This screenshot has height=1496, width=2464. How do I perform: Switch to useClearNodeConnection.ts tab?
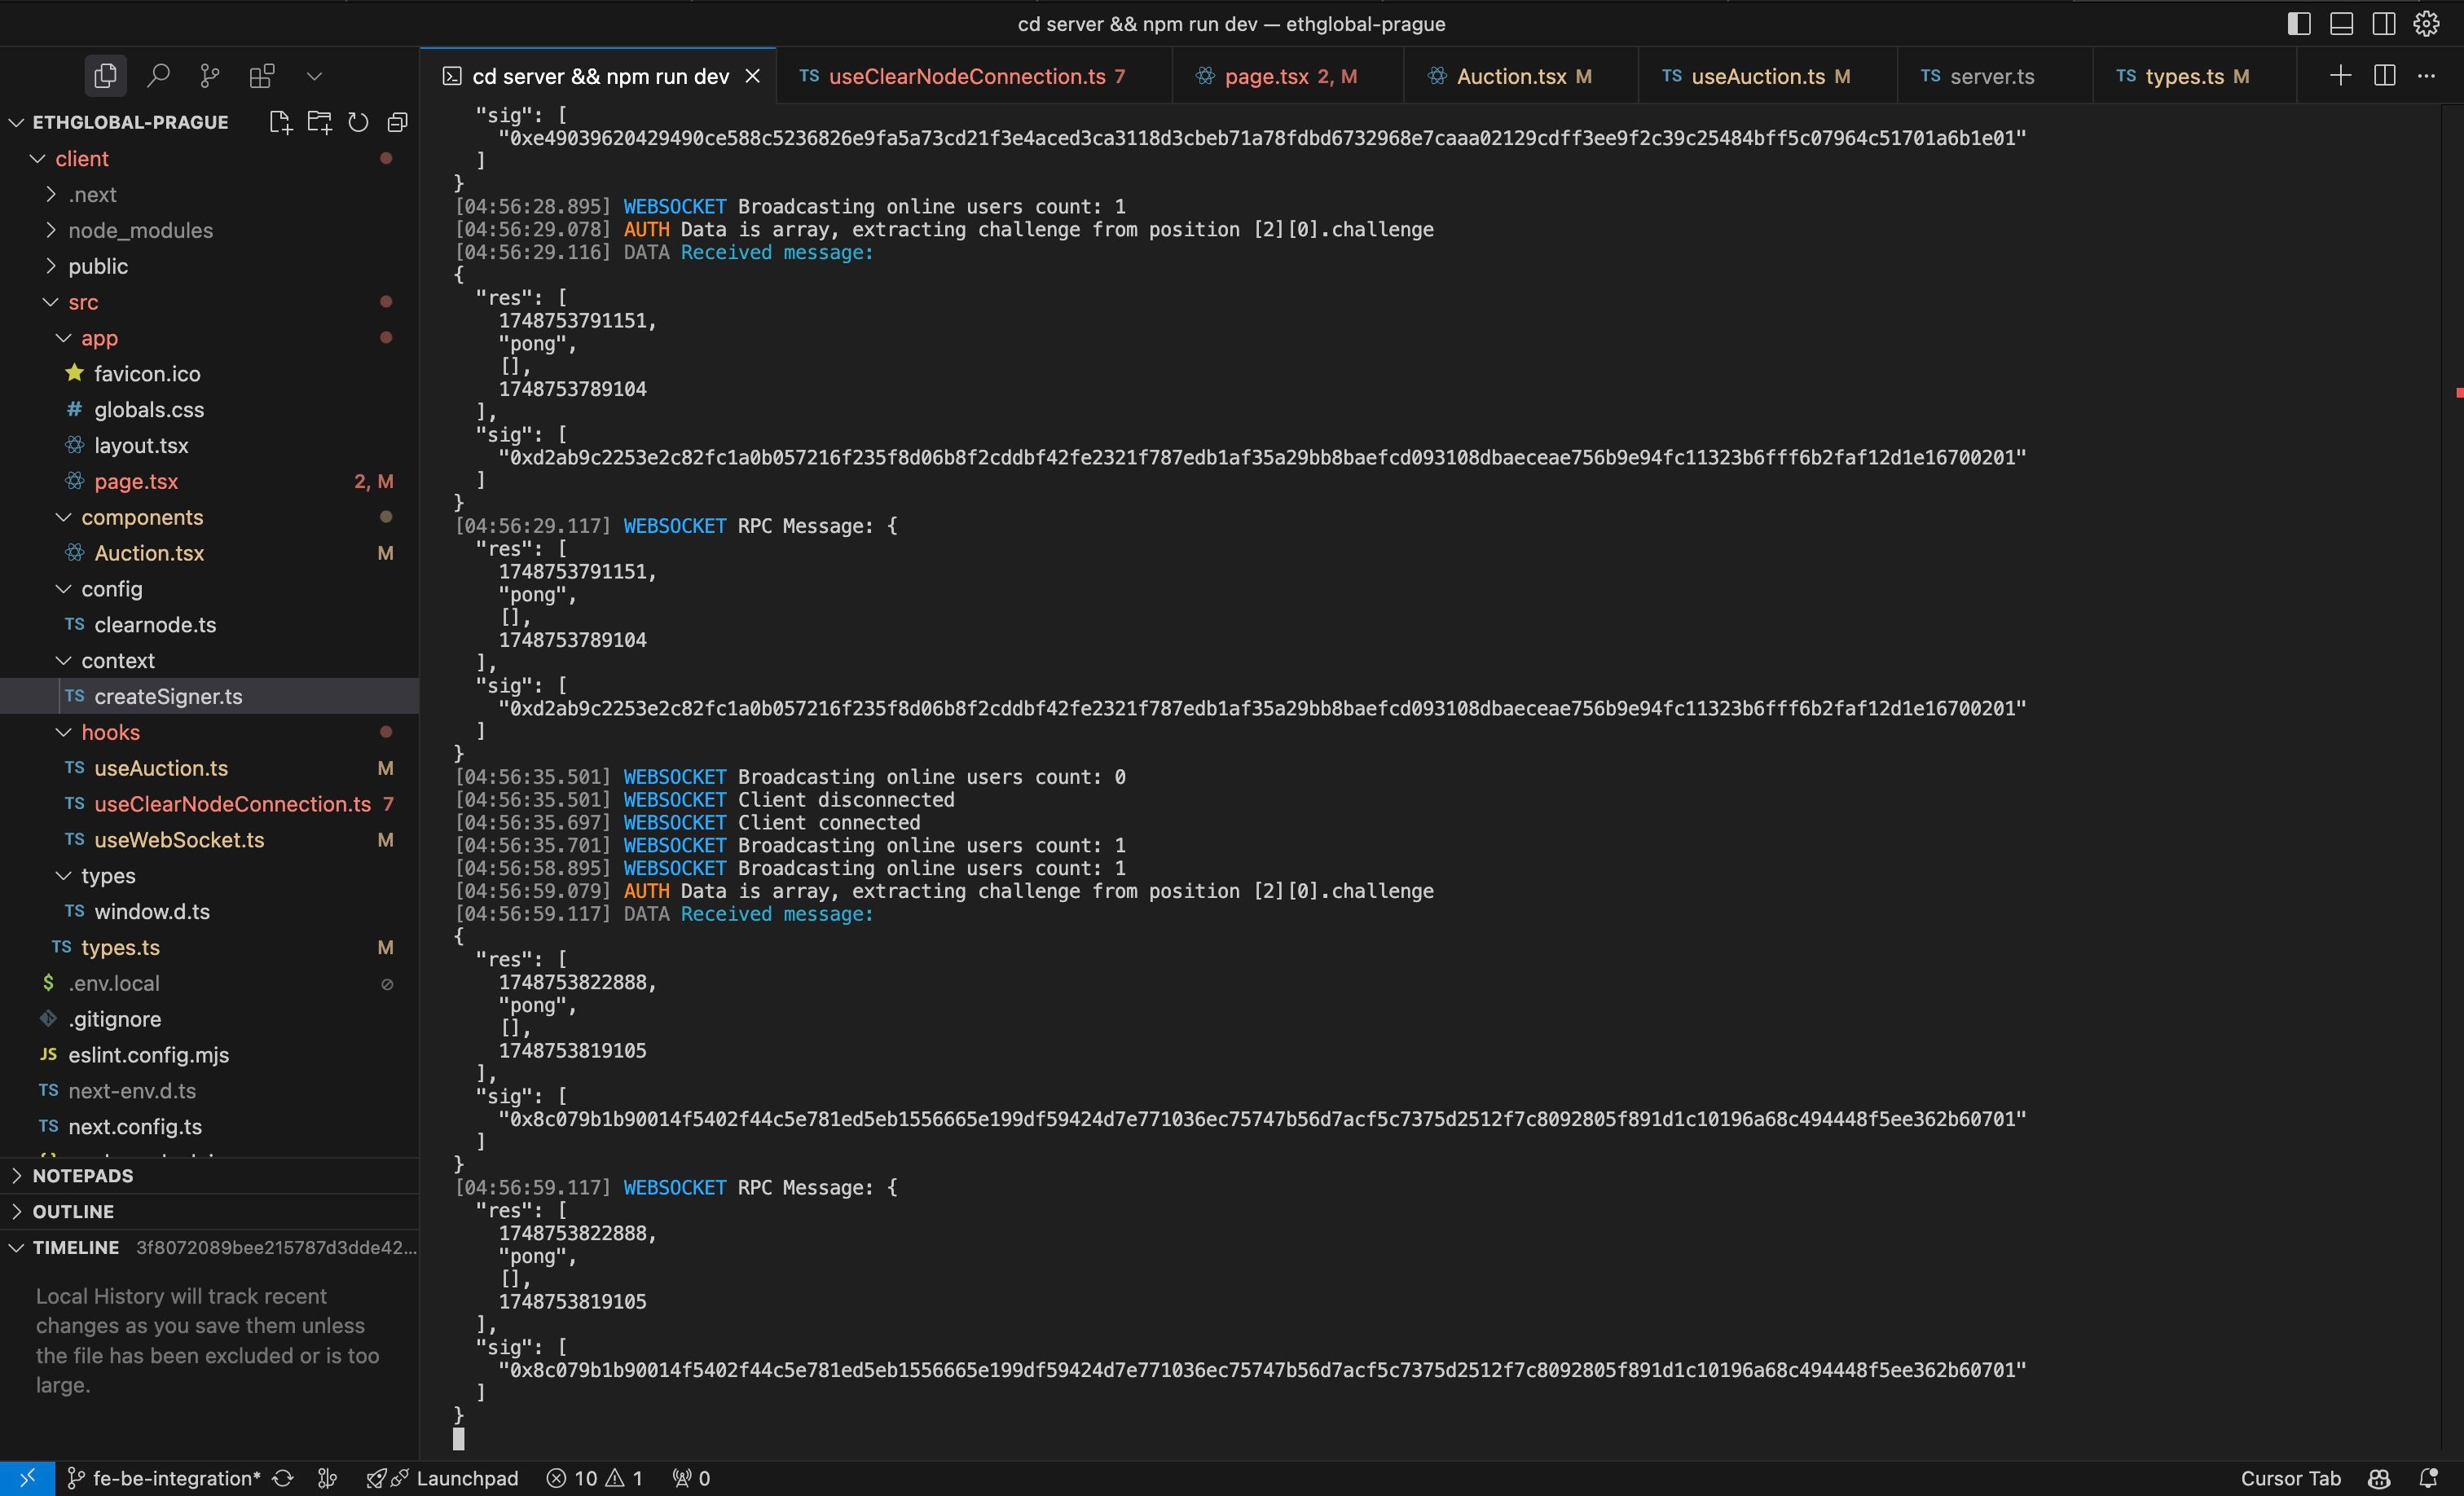pyautogui.click(x=973, y=76)
